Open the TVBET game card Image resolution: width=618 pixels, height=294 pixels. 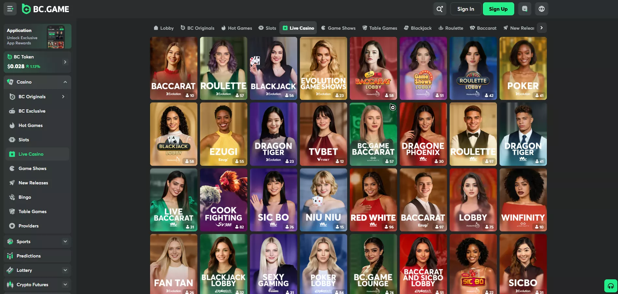pyautogui.click(x=323, y=134)
